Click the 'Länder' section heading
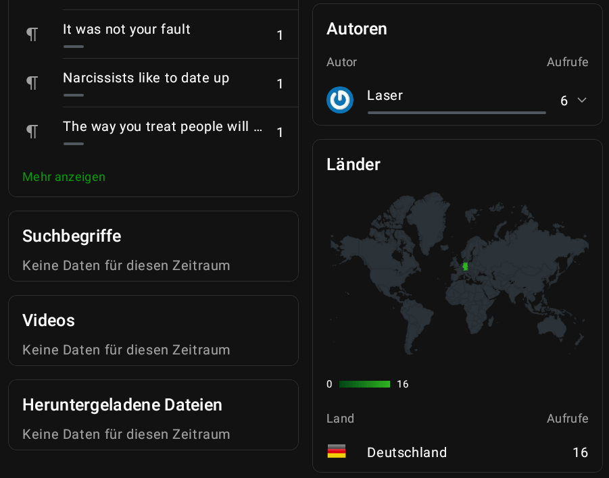 pyautogui.click(x=354, y=164)
